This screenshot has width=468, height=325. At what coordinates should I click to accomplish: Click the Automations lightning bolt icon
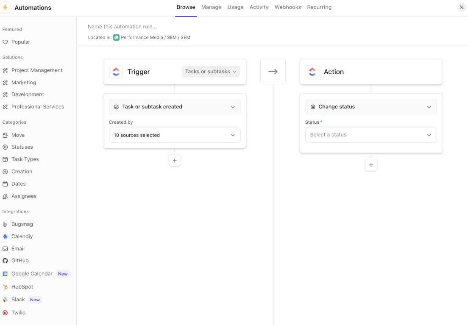[6, 7]
